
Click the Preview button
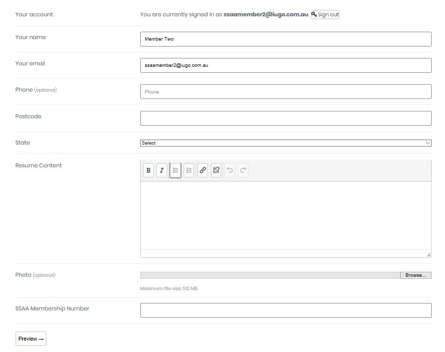31,339
